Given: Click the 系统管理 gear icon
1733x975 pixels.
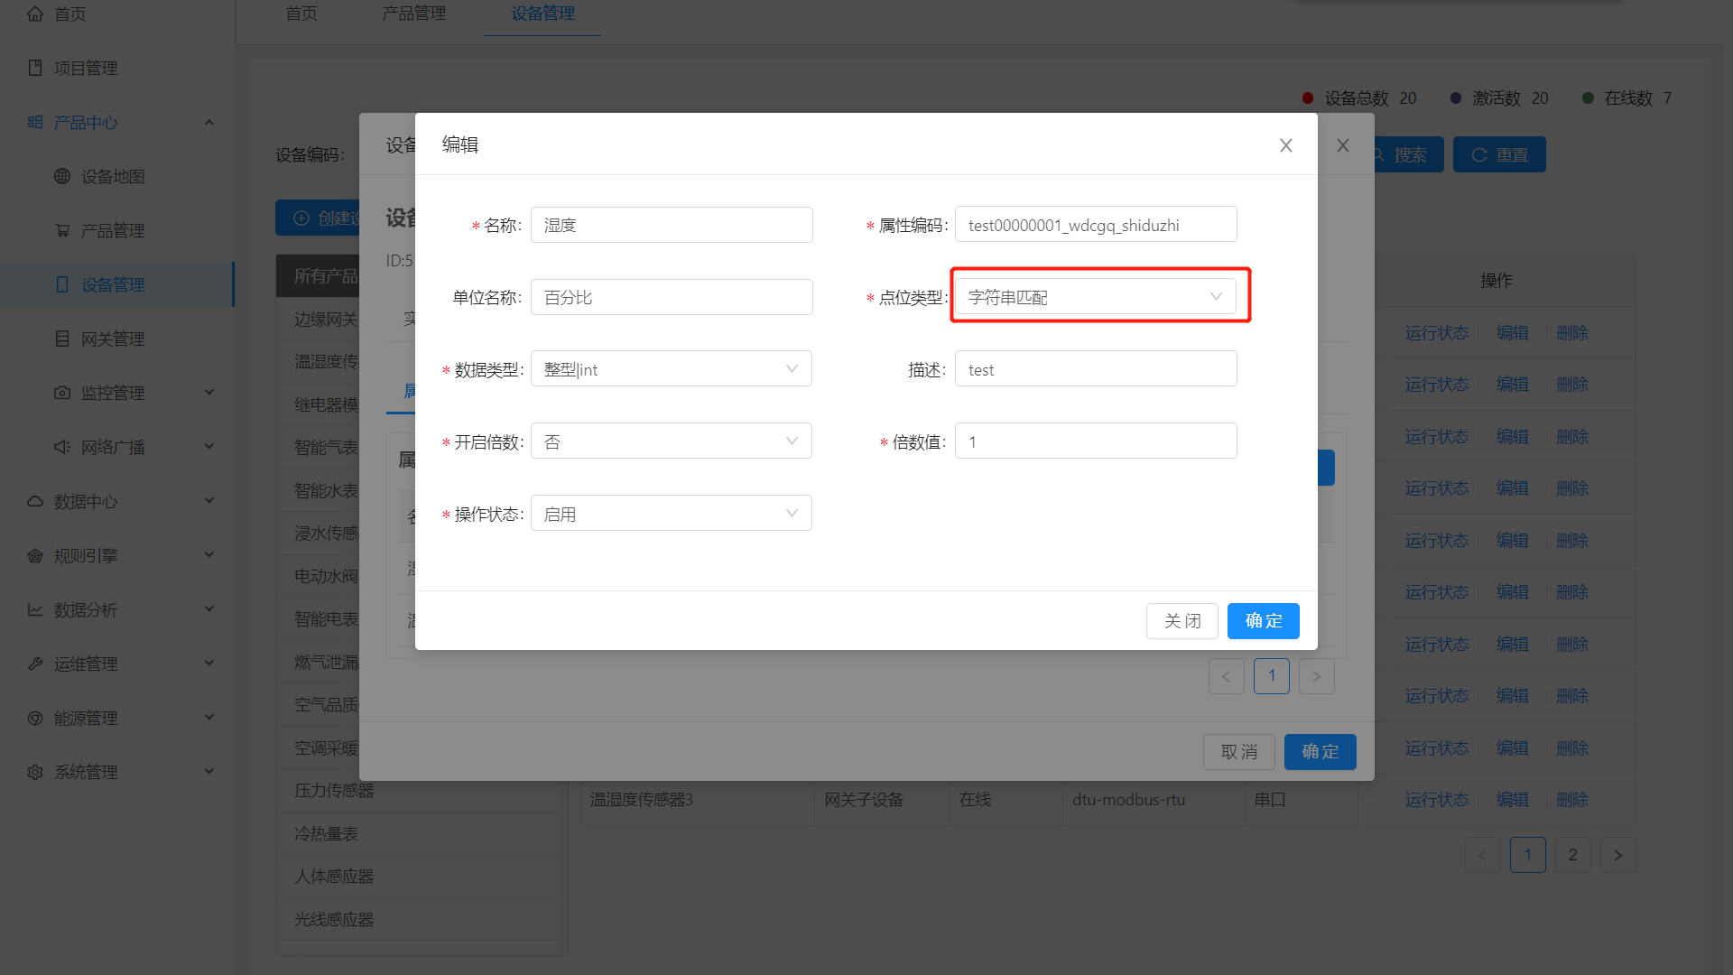Looking at the screenshot, I should 35,772.
